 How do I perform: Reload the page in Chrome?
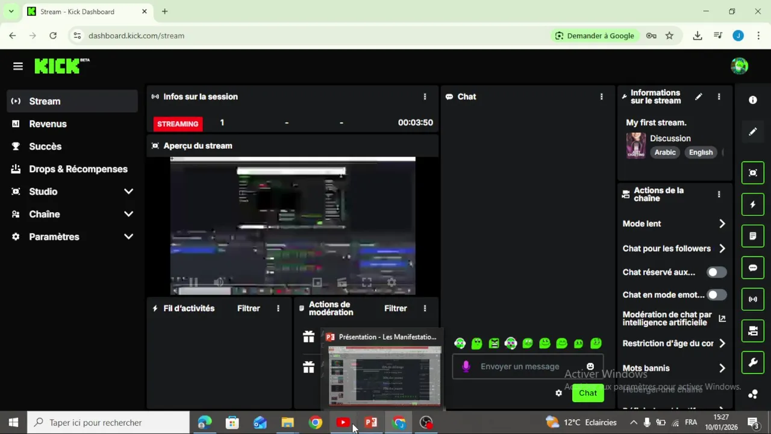53,36
